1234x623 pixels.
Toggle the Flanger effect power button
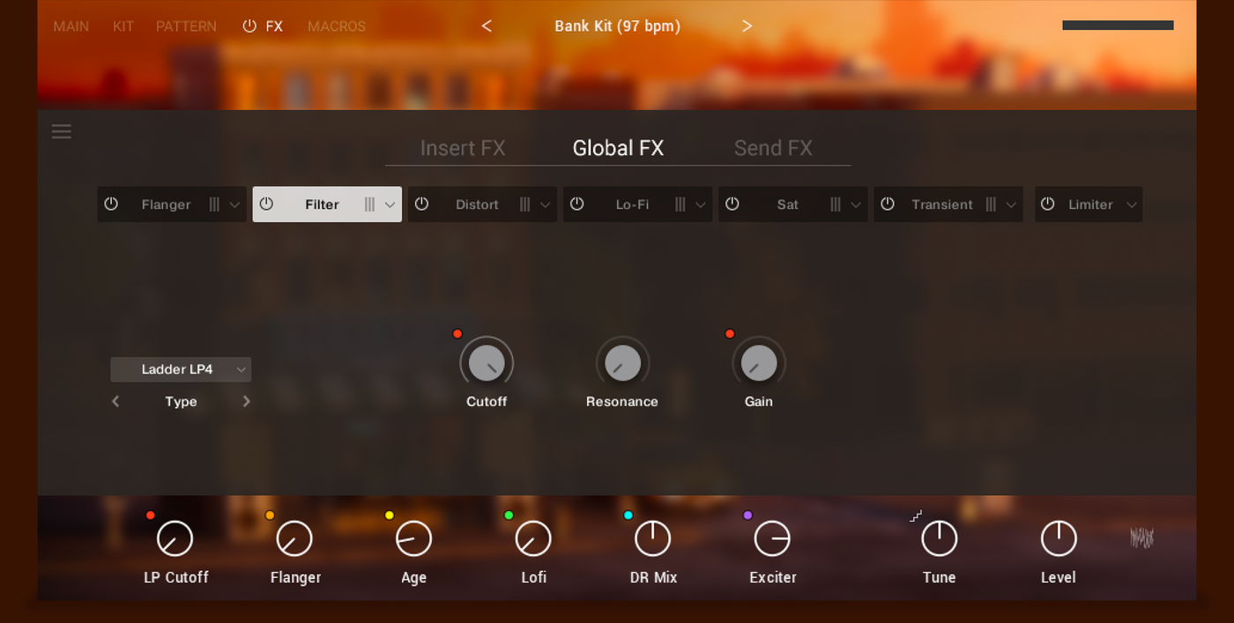click(111, 204)
